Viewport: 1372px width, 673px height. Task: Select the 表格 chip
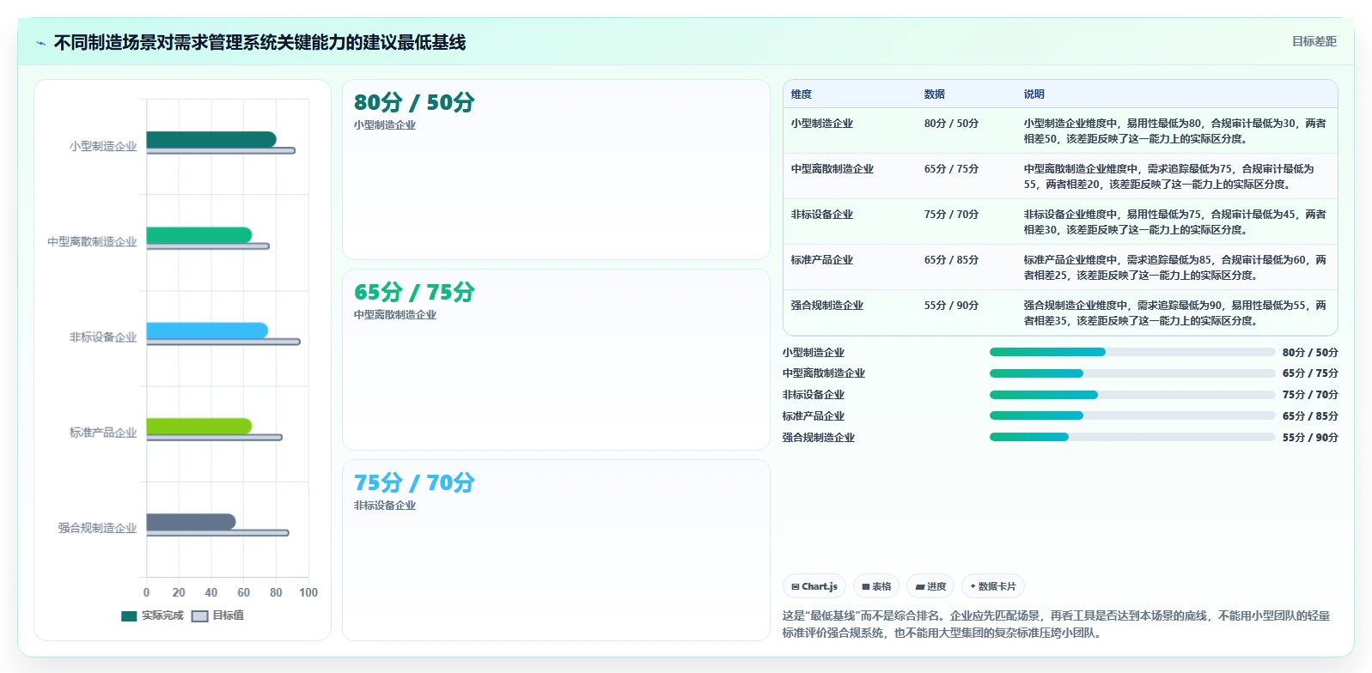point(876,586)
